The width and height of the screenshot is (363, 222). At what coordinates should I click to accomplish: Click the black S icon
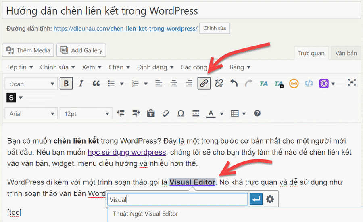point(11,98)
